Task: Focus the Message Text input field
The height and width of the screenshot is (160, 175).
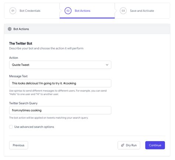Action: click(60, 83)
